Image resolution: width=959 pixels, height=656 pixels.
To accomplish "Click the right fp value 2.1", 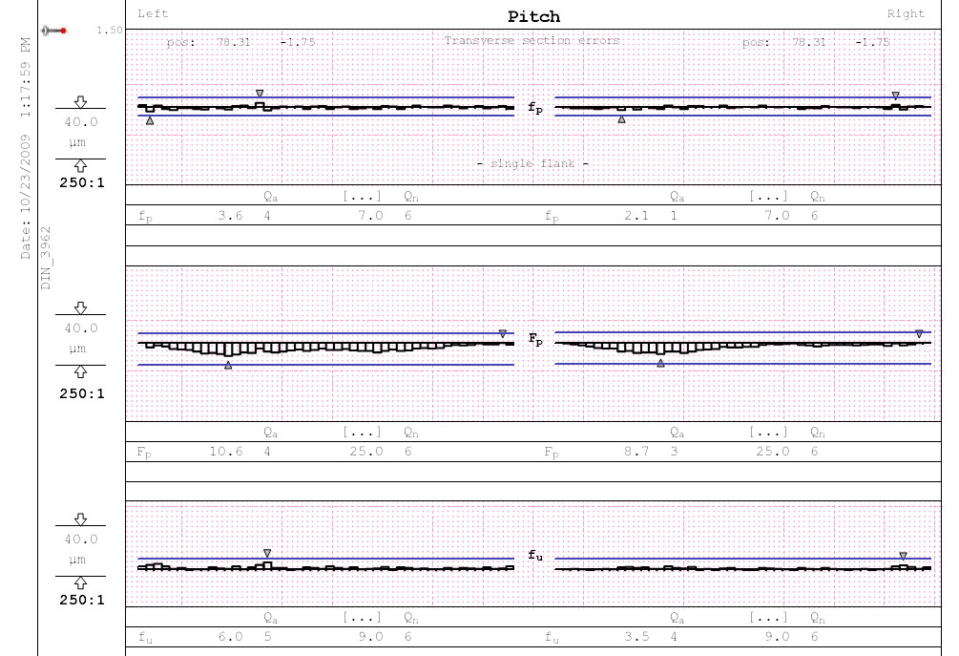I will pos(636,216).
